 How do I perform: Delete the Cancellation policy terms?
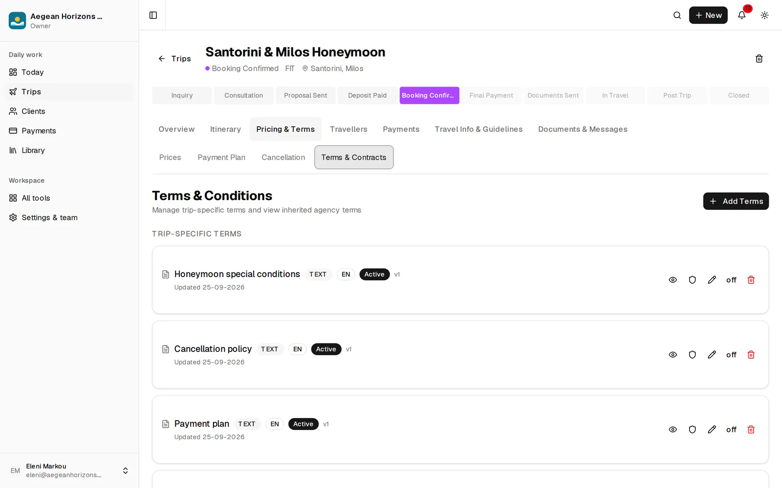point(751,355)
